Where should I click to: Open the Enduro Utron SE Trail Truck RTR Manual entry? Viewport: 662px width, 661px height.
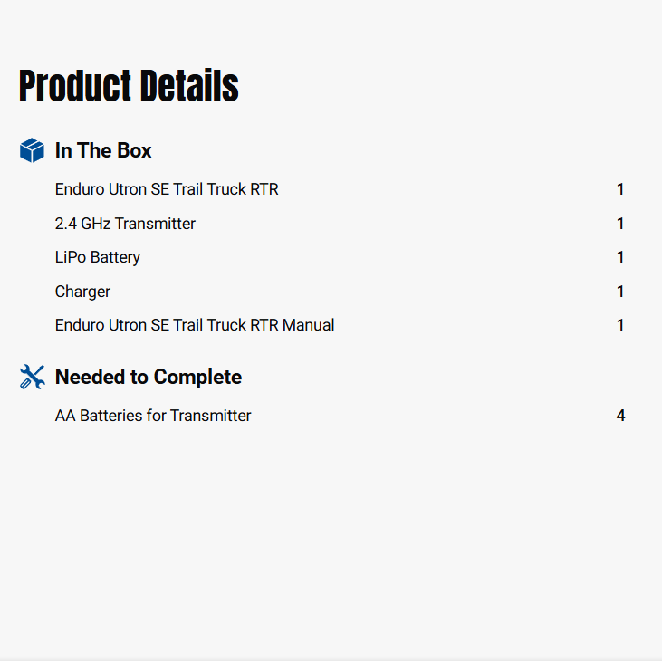[x=195, y=325]
